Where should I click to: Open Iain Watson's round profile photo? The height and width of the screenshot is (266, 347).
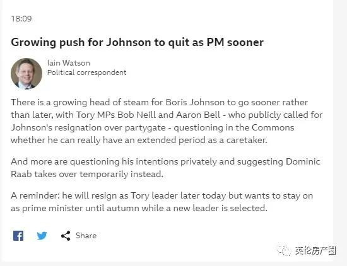click(26, 73)
